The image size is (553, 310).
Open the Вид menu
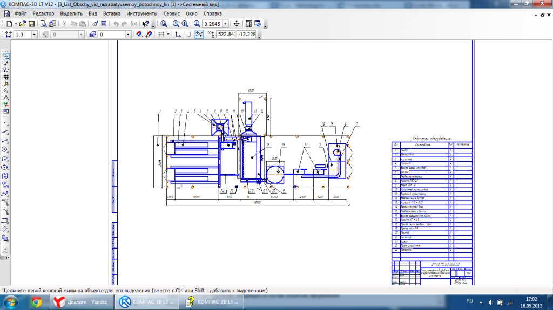coord(93,13)
